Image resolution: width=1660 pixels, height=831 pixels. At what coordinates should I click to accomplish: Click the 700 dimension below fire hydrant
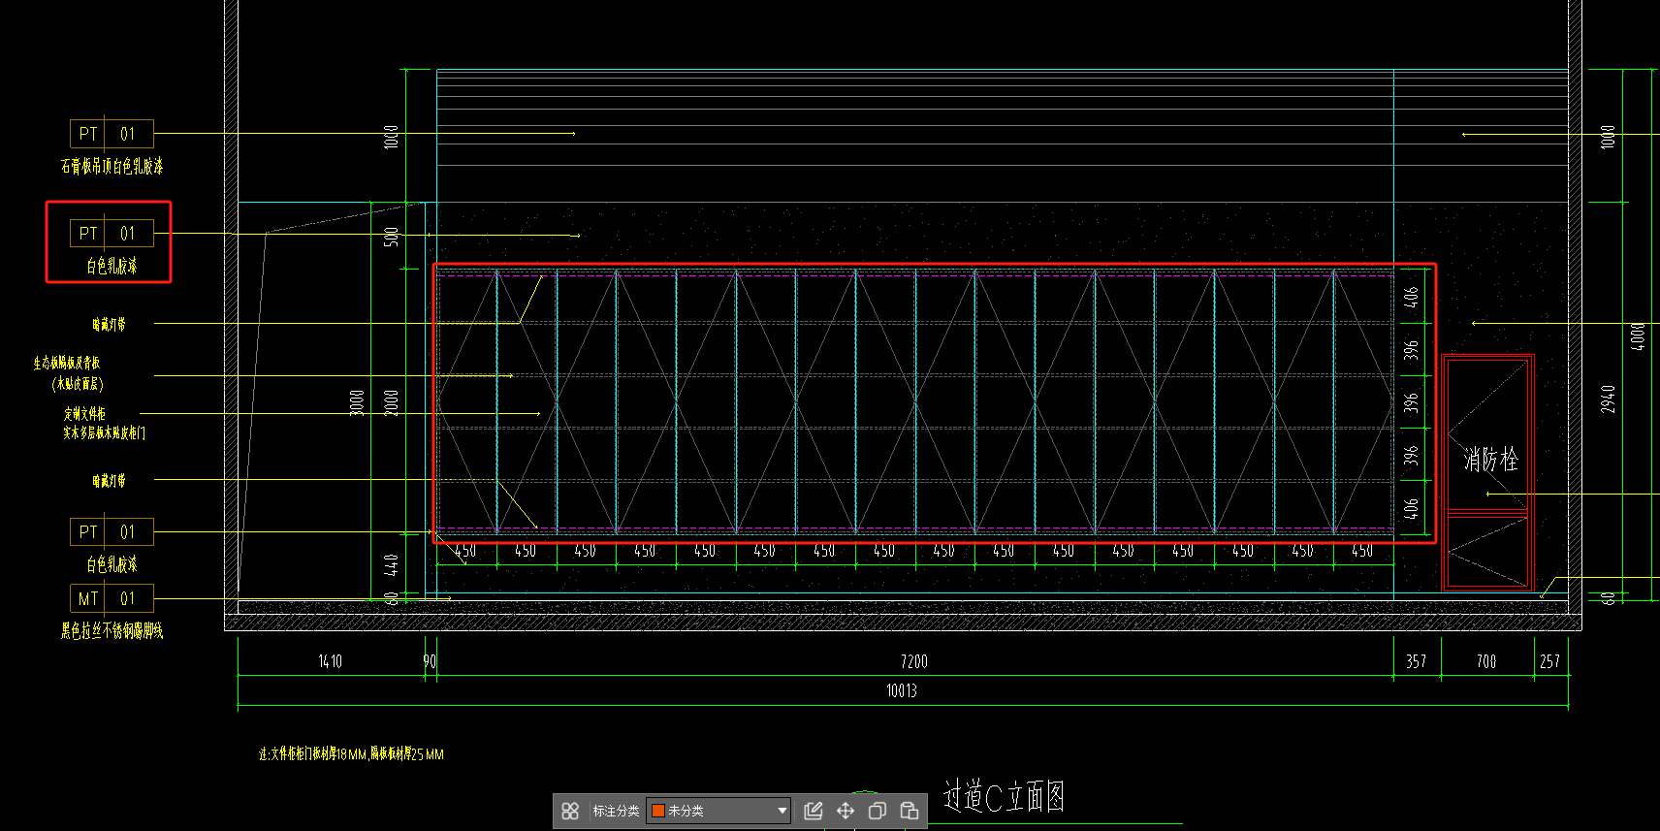click(1486, 661)
